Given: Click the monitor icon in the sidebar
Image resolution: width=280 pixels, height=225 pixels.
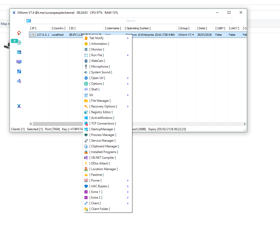Looking at the screenshot, I should click(19, 62).
